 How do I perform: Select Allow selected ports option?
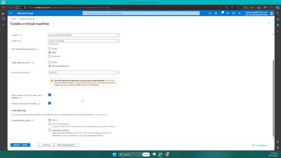50,66
